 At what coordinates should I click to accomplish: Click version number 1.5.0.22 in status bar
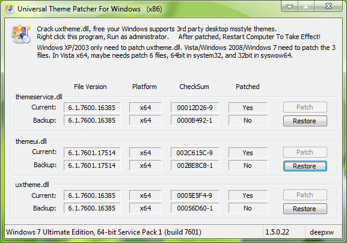tap(277, 232)
